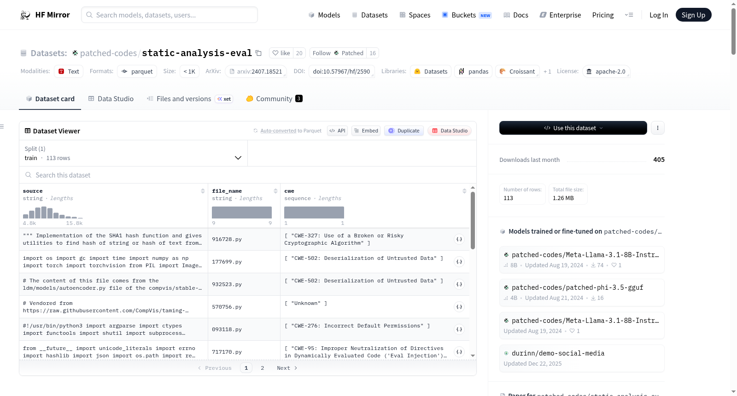
Task: Click the Sign Up button
Action: [x=693, y=15]
